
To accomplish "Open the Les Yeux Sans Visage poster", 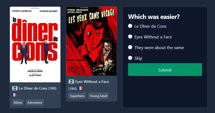I will click(x=92, y=41).
